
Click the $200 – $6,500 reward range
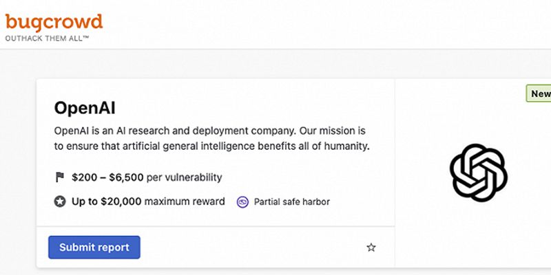[x=107, y=177]
